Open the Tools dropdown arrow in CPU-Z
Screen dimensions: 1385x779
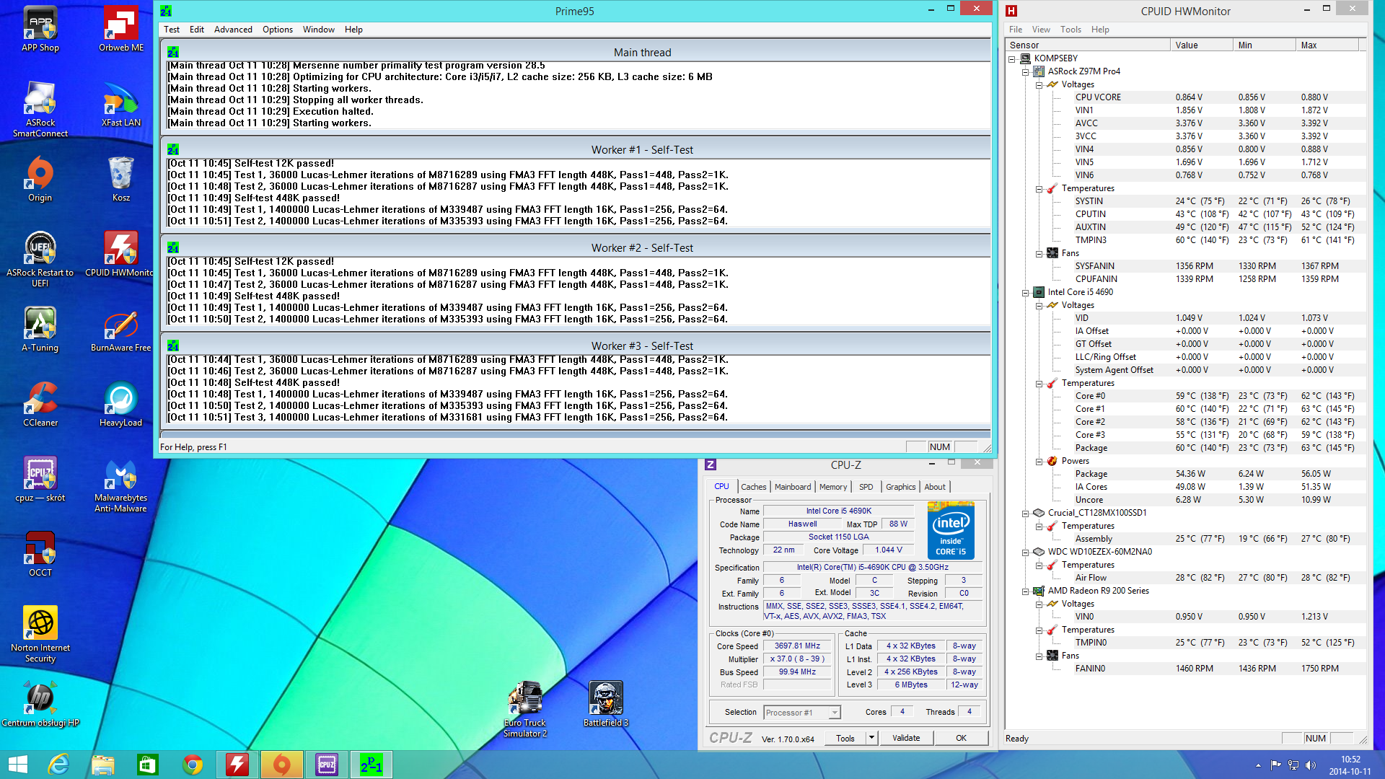pos(871,738)
